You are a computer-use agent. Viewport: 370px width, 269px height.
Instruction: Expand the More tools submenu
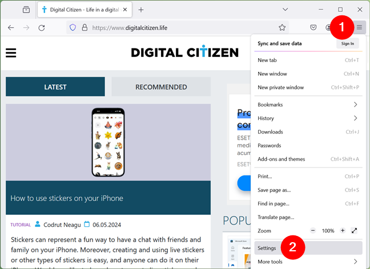[308, 262]
